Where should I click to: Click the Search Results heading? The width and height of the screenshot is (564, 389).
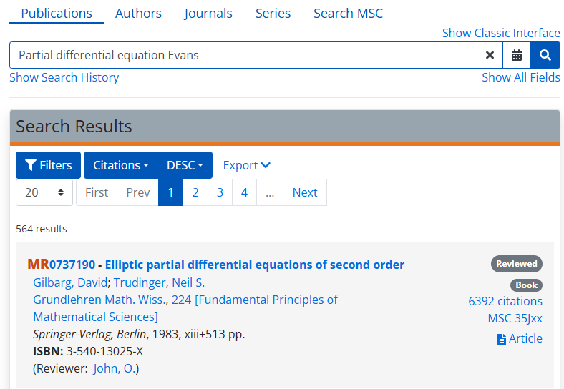(74, 126)
